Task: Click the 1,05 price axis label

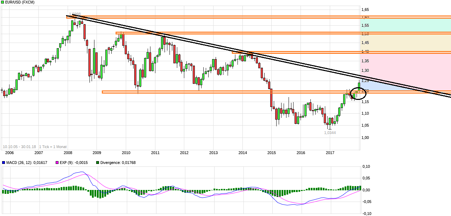Action: click(x=365, y=125)
